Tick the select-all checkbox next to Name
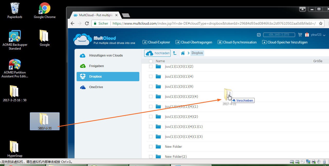Screen dimensions: 329x166 [x=151, y=61]
